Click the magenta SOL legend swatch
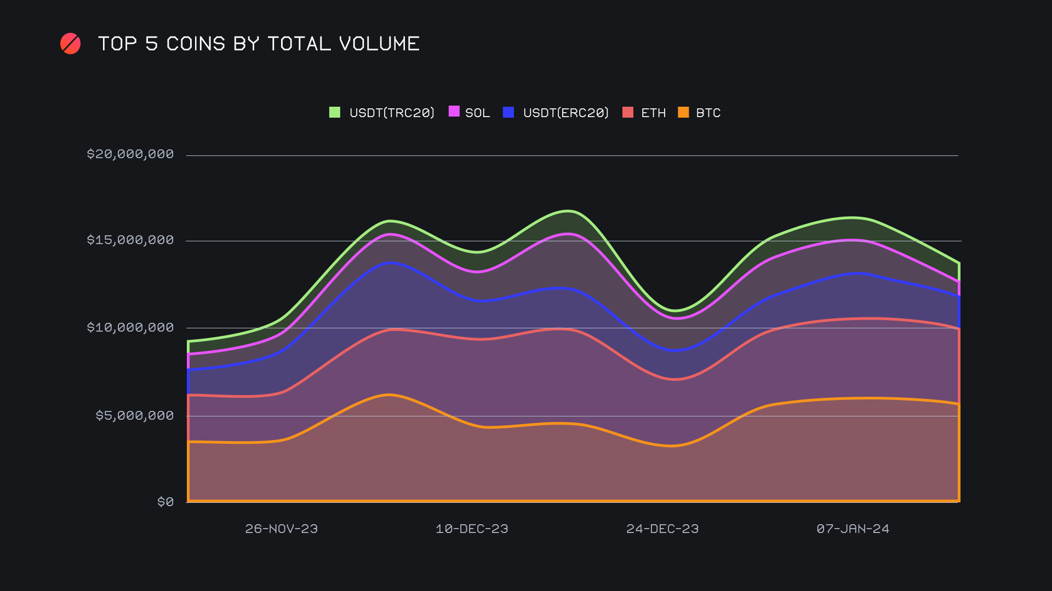1052x591 pixels. click(x=454, y=112)
